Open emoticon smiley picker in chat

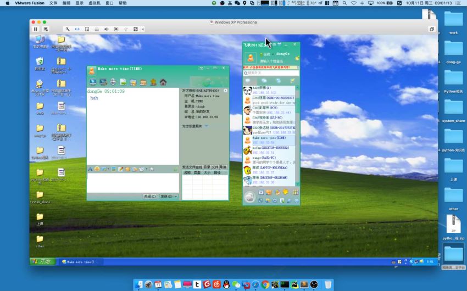(97, 169)
